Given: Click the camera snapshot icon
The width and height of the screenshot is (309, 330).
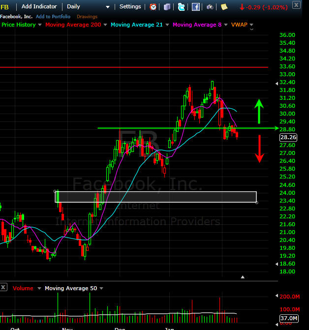Looking at the screenshot, I should click(x=210, y=7).
